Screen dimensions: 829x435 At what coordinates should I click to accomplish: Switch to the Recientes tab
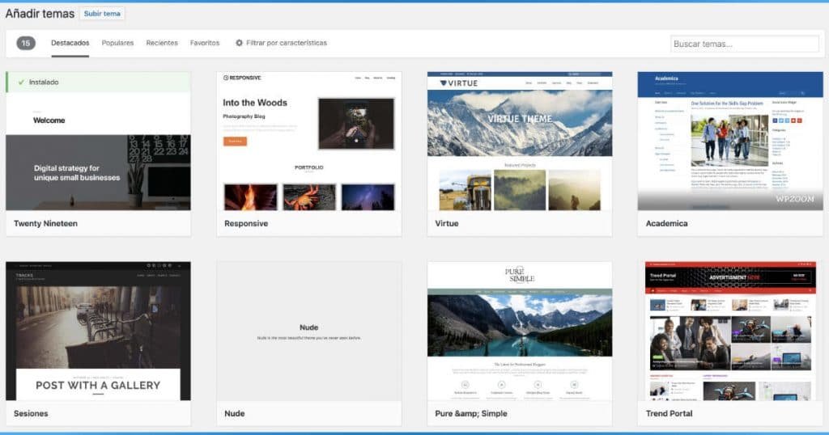(x=162, y=43)
